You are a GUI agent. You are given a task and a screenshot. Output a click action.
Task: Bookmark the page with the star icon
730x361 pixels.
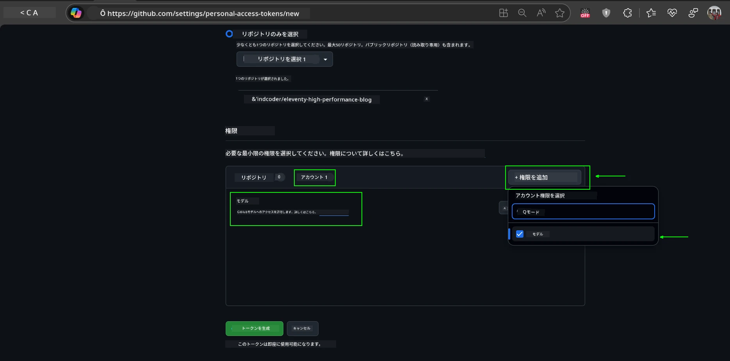click(560, 13)
